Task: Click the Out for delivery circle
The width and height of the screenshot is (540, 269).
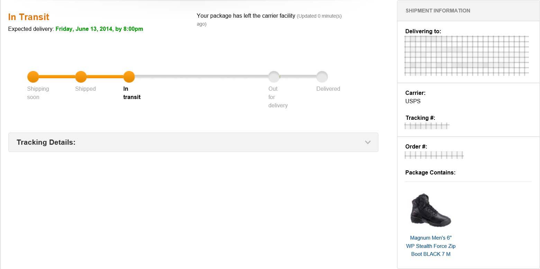Action: (x=274, y=77)
